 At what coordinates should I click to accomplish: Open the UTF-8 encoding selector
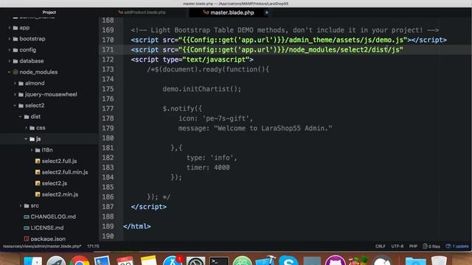398,246
